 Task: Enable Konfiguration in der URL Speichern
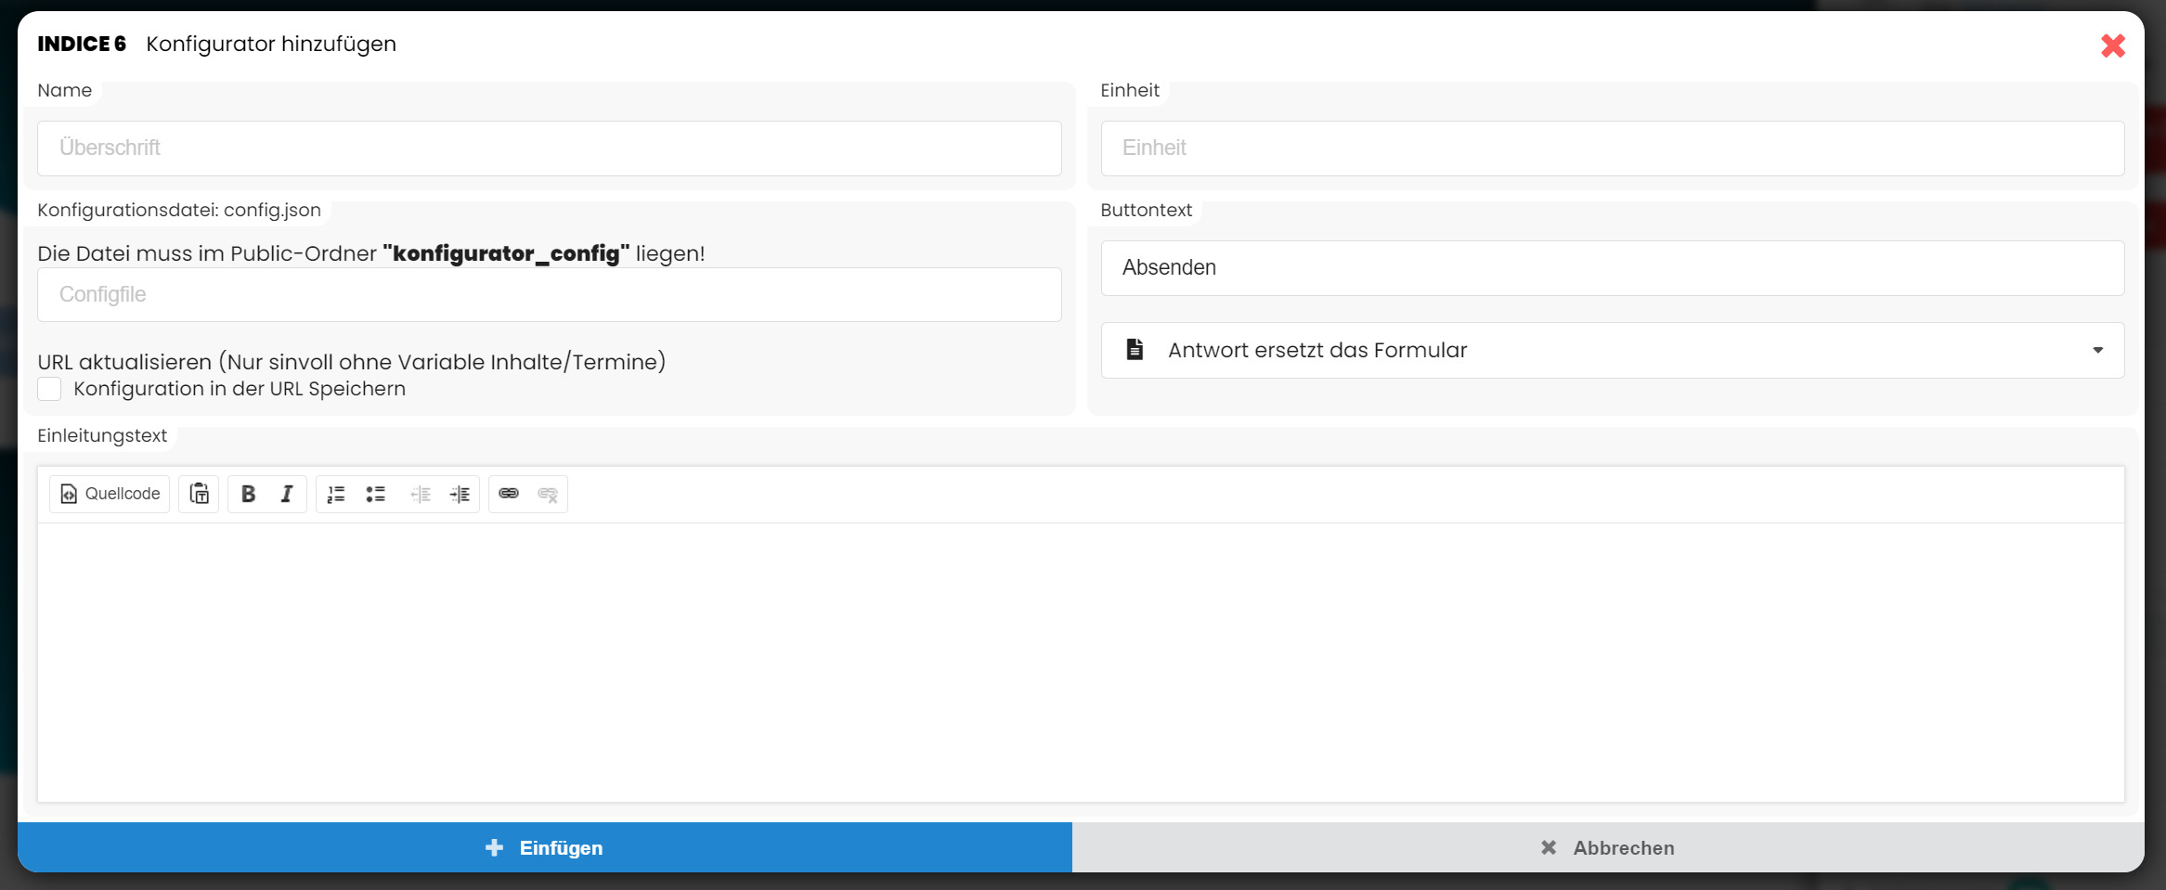click(50, 389)
